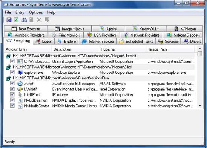Switch to the Boot Execute tab
This screenshot has width=207, height=148.
(26, 29)
